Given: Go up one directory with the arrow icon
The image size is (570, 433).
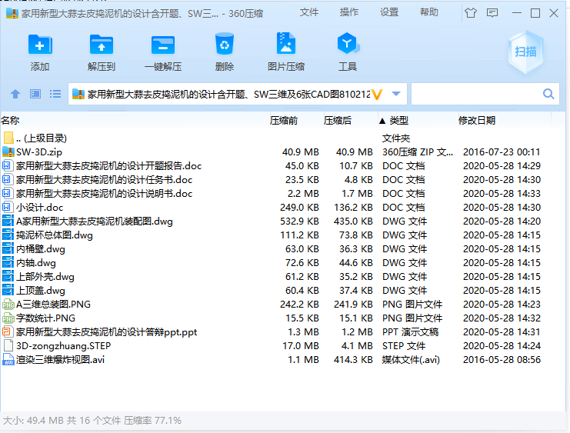Looking at the screenshot, I should point(15,94).
